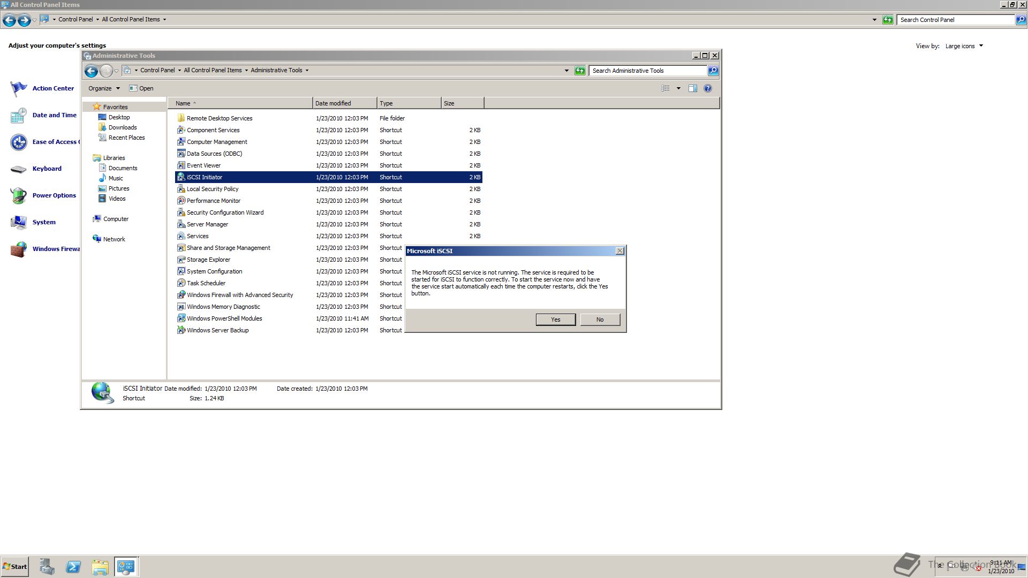Sort by the Date modified column header
Image resolution: width=1028 pixels, height=578 pixels.
(344, 103)
